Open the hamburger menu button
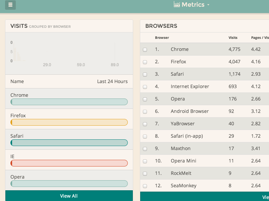 (x=10, y=5)
